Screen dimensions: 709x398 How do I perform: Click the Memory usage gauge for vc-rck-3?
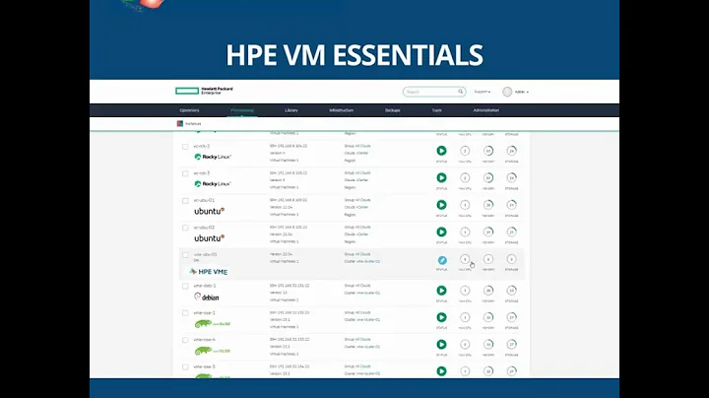pyautogui.click(x=488, y=177)
